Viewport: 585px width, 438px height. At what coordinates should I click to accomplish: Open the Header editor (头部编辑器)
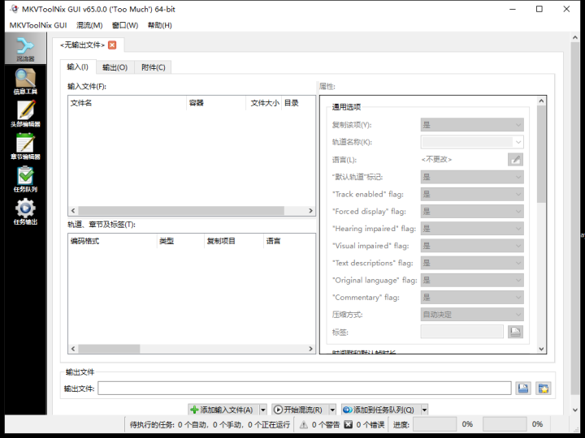(25, 114)
